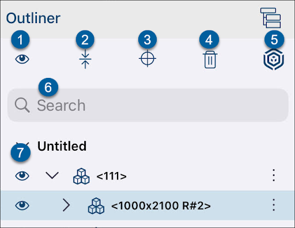Click the cubes icon beside <1000x2100 R#2>

tap(96, 206)
